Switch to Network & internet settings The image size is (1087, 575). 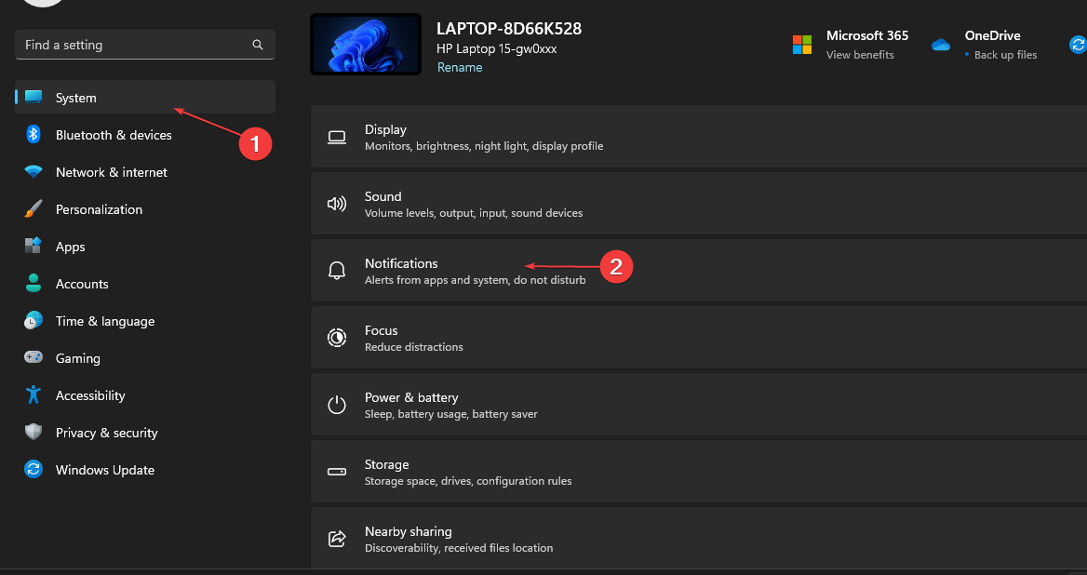click(x=112, y=171)
